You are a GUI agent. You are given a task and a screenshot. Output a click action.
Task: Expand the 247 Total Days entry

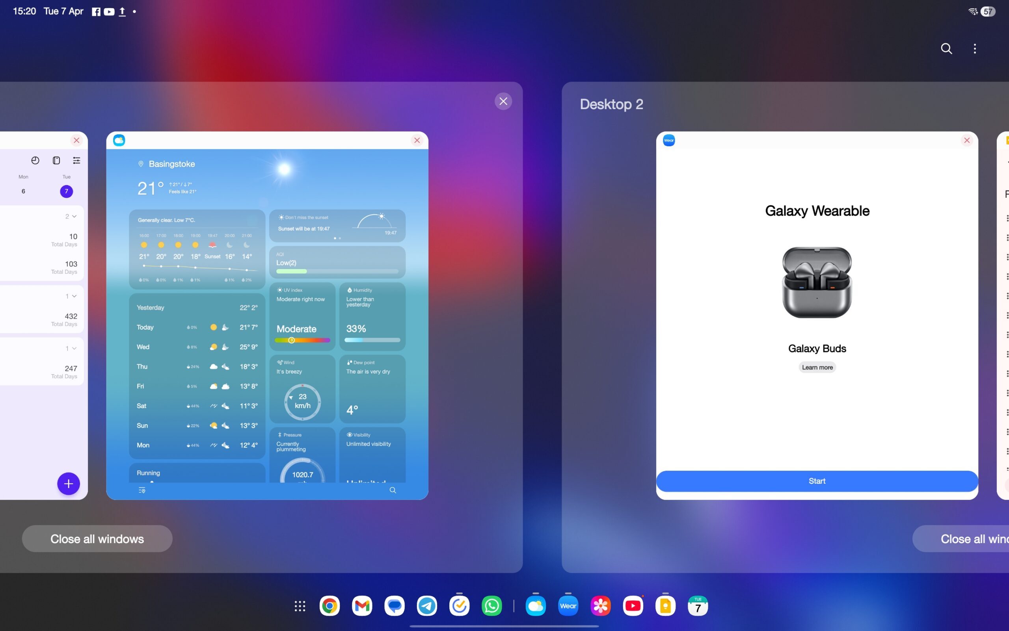tap(71, 348)
